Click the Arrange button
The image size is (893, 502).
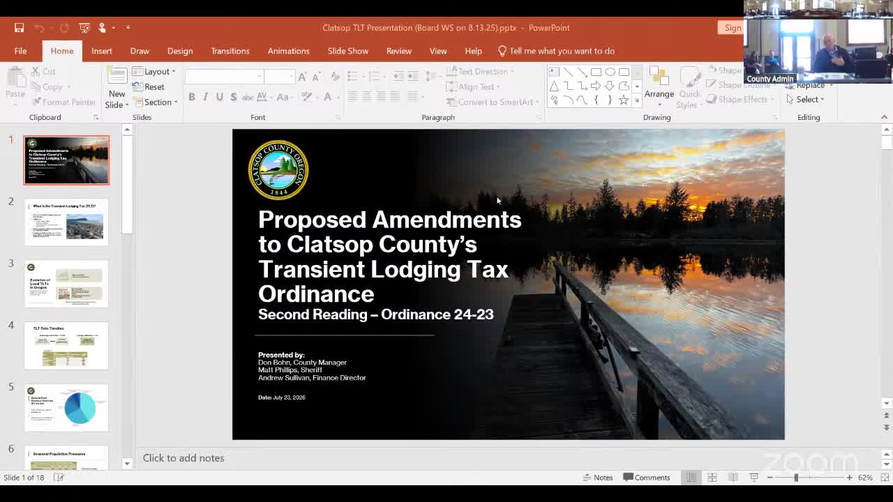click(x=659, y=86)
